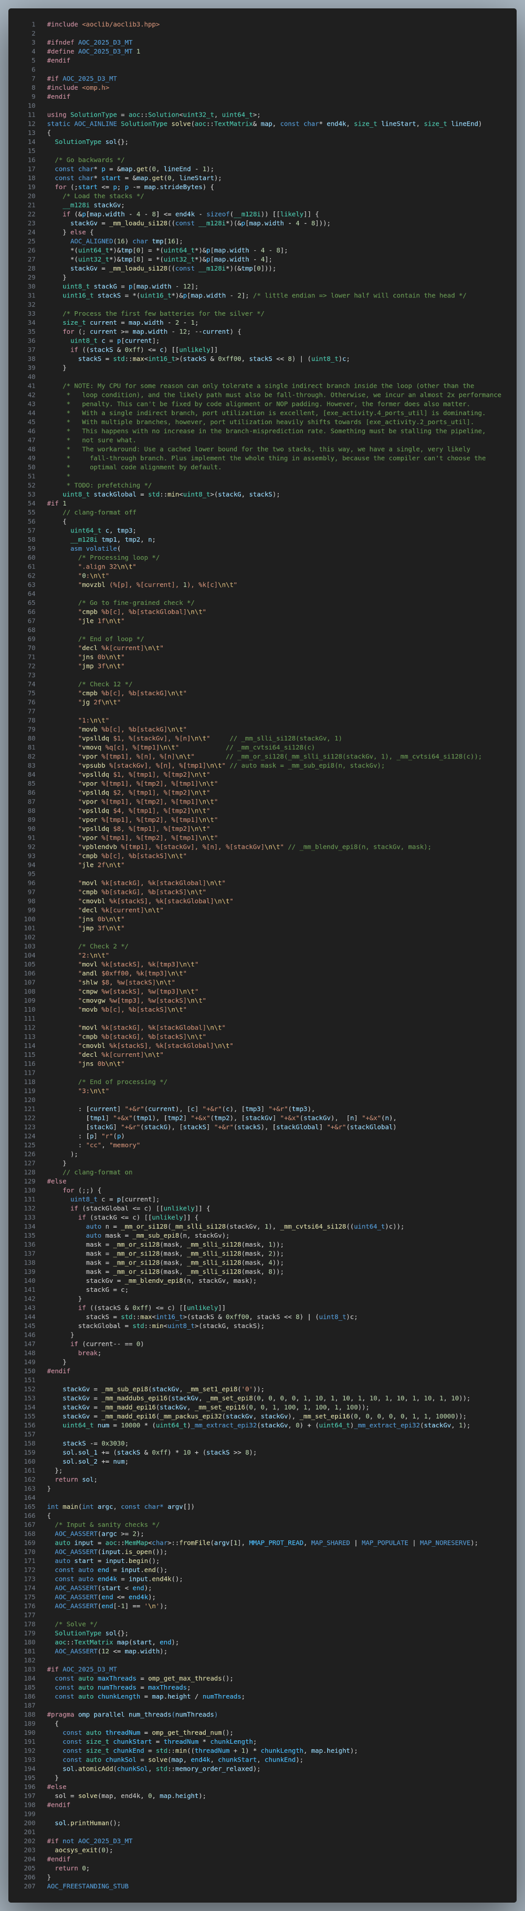Screen dimensions: 525x1911
Task: Click the '/* End of processing */' comment
Action: [123, 1082]
